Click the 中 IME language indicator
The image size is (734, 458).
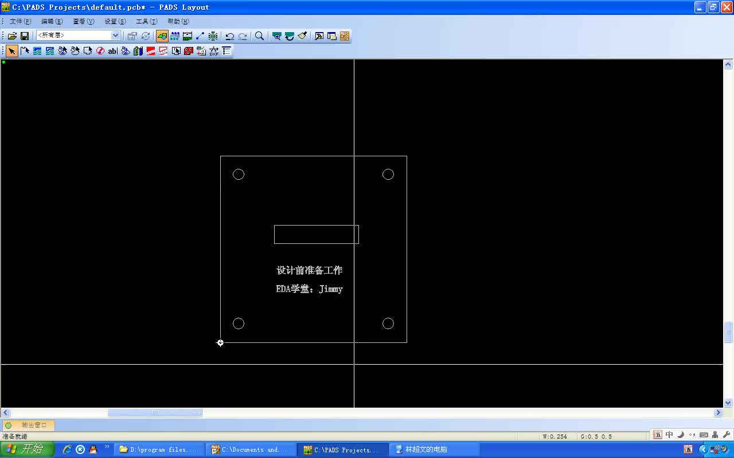[669, 435]
